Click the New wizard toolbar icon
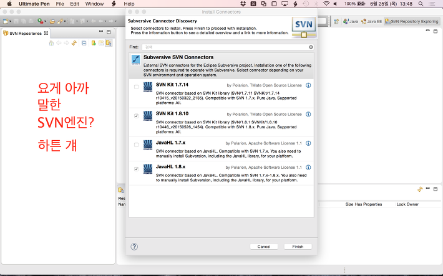This screenshot has width=443, height=276. point(6,21)
